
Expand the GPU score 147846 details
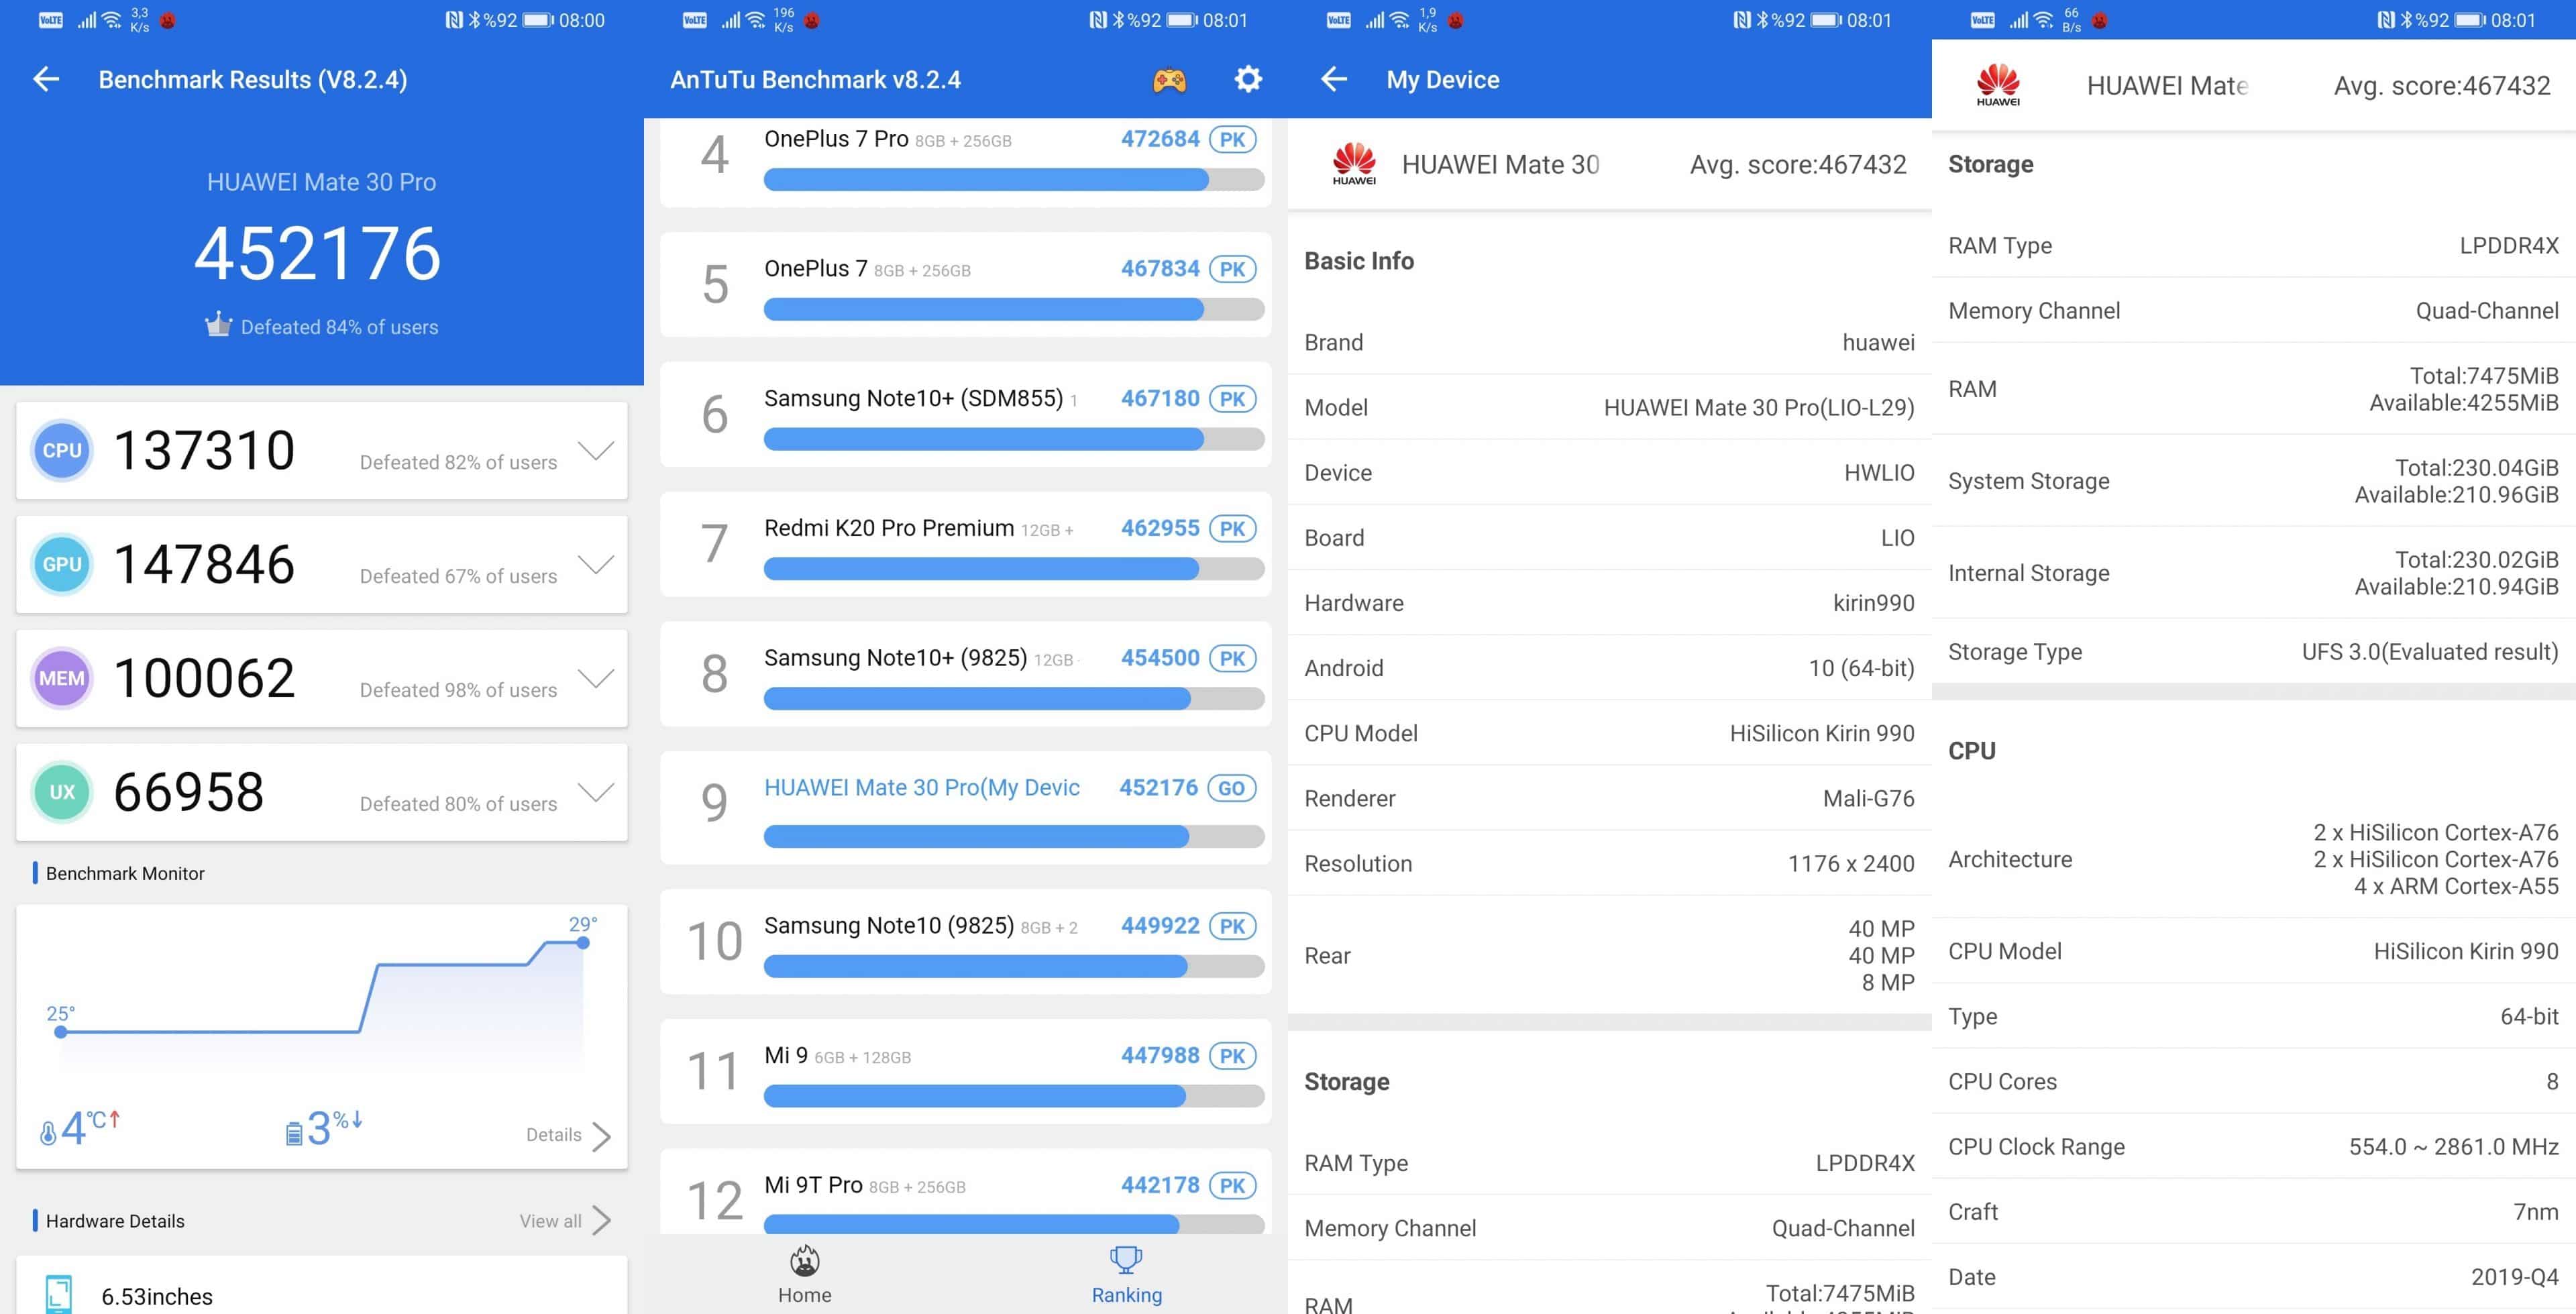tap(597, 565)
